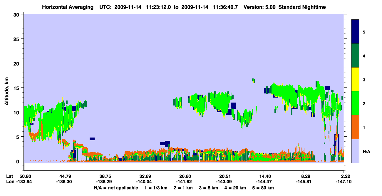Click latitude value 50.80
The width and height of the screenshot is (382, 196).
pos(25,176)
